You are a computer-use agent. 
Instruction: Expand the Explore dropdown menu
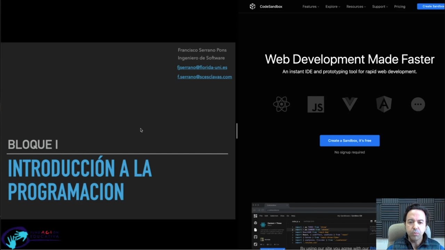(x=333, y=7)
